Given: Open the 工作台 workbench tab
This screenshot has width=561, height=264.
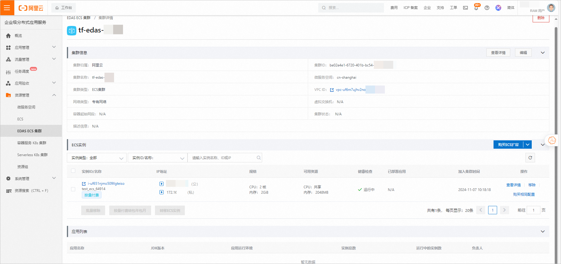Looking at the screenshot, I should [x=64, y=8].
